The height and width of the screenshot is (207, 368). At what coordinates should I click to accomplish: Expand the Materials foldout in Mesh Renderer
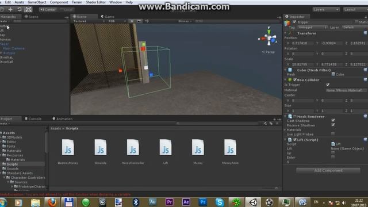tap(285, 129)
